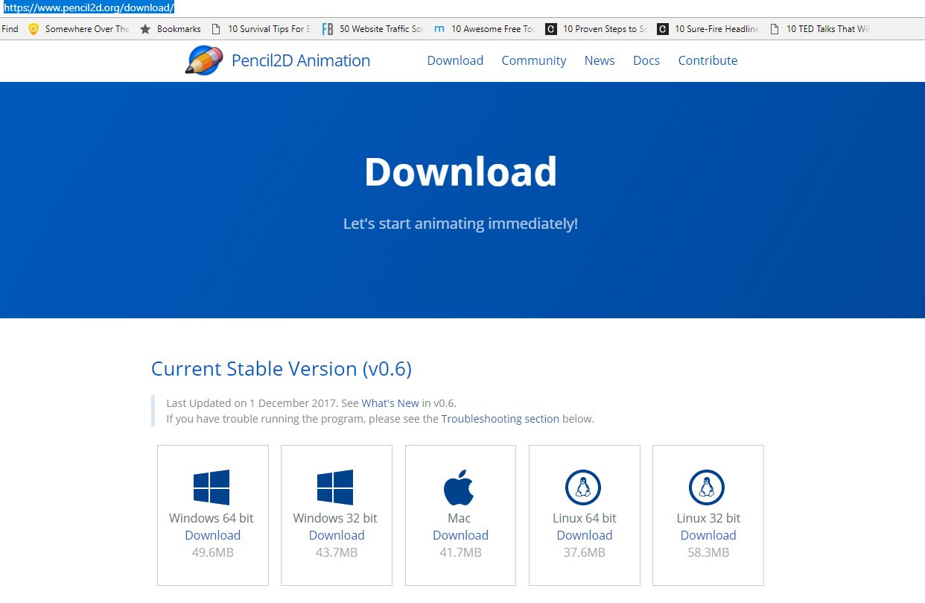Click the Mac apple logo icon
This screenshot has width=925, height=603.
pyautogui.click(x=459, y=487)
